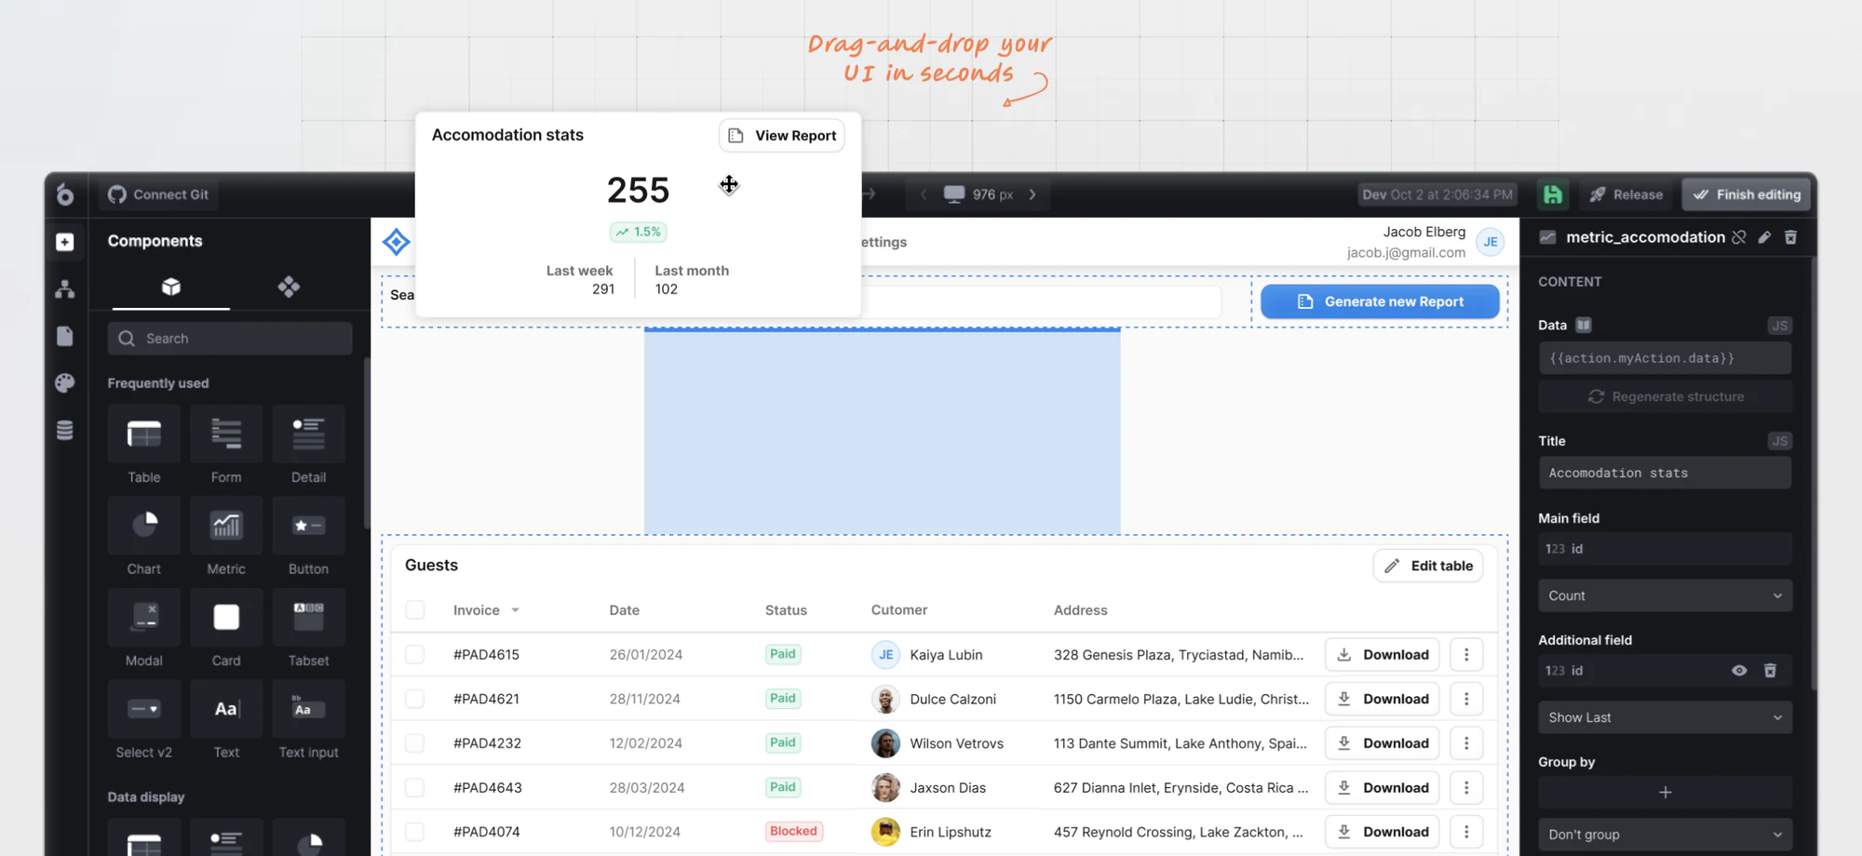Check the row #PAD4621 checkbox
1862x856 pixels.
click(415, 699)
